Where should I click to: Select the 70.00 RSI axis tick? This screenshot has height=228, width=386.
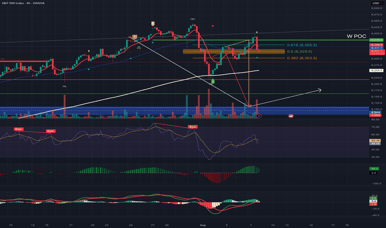[375, 127]
